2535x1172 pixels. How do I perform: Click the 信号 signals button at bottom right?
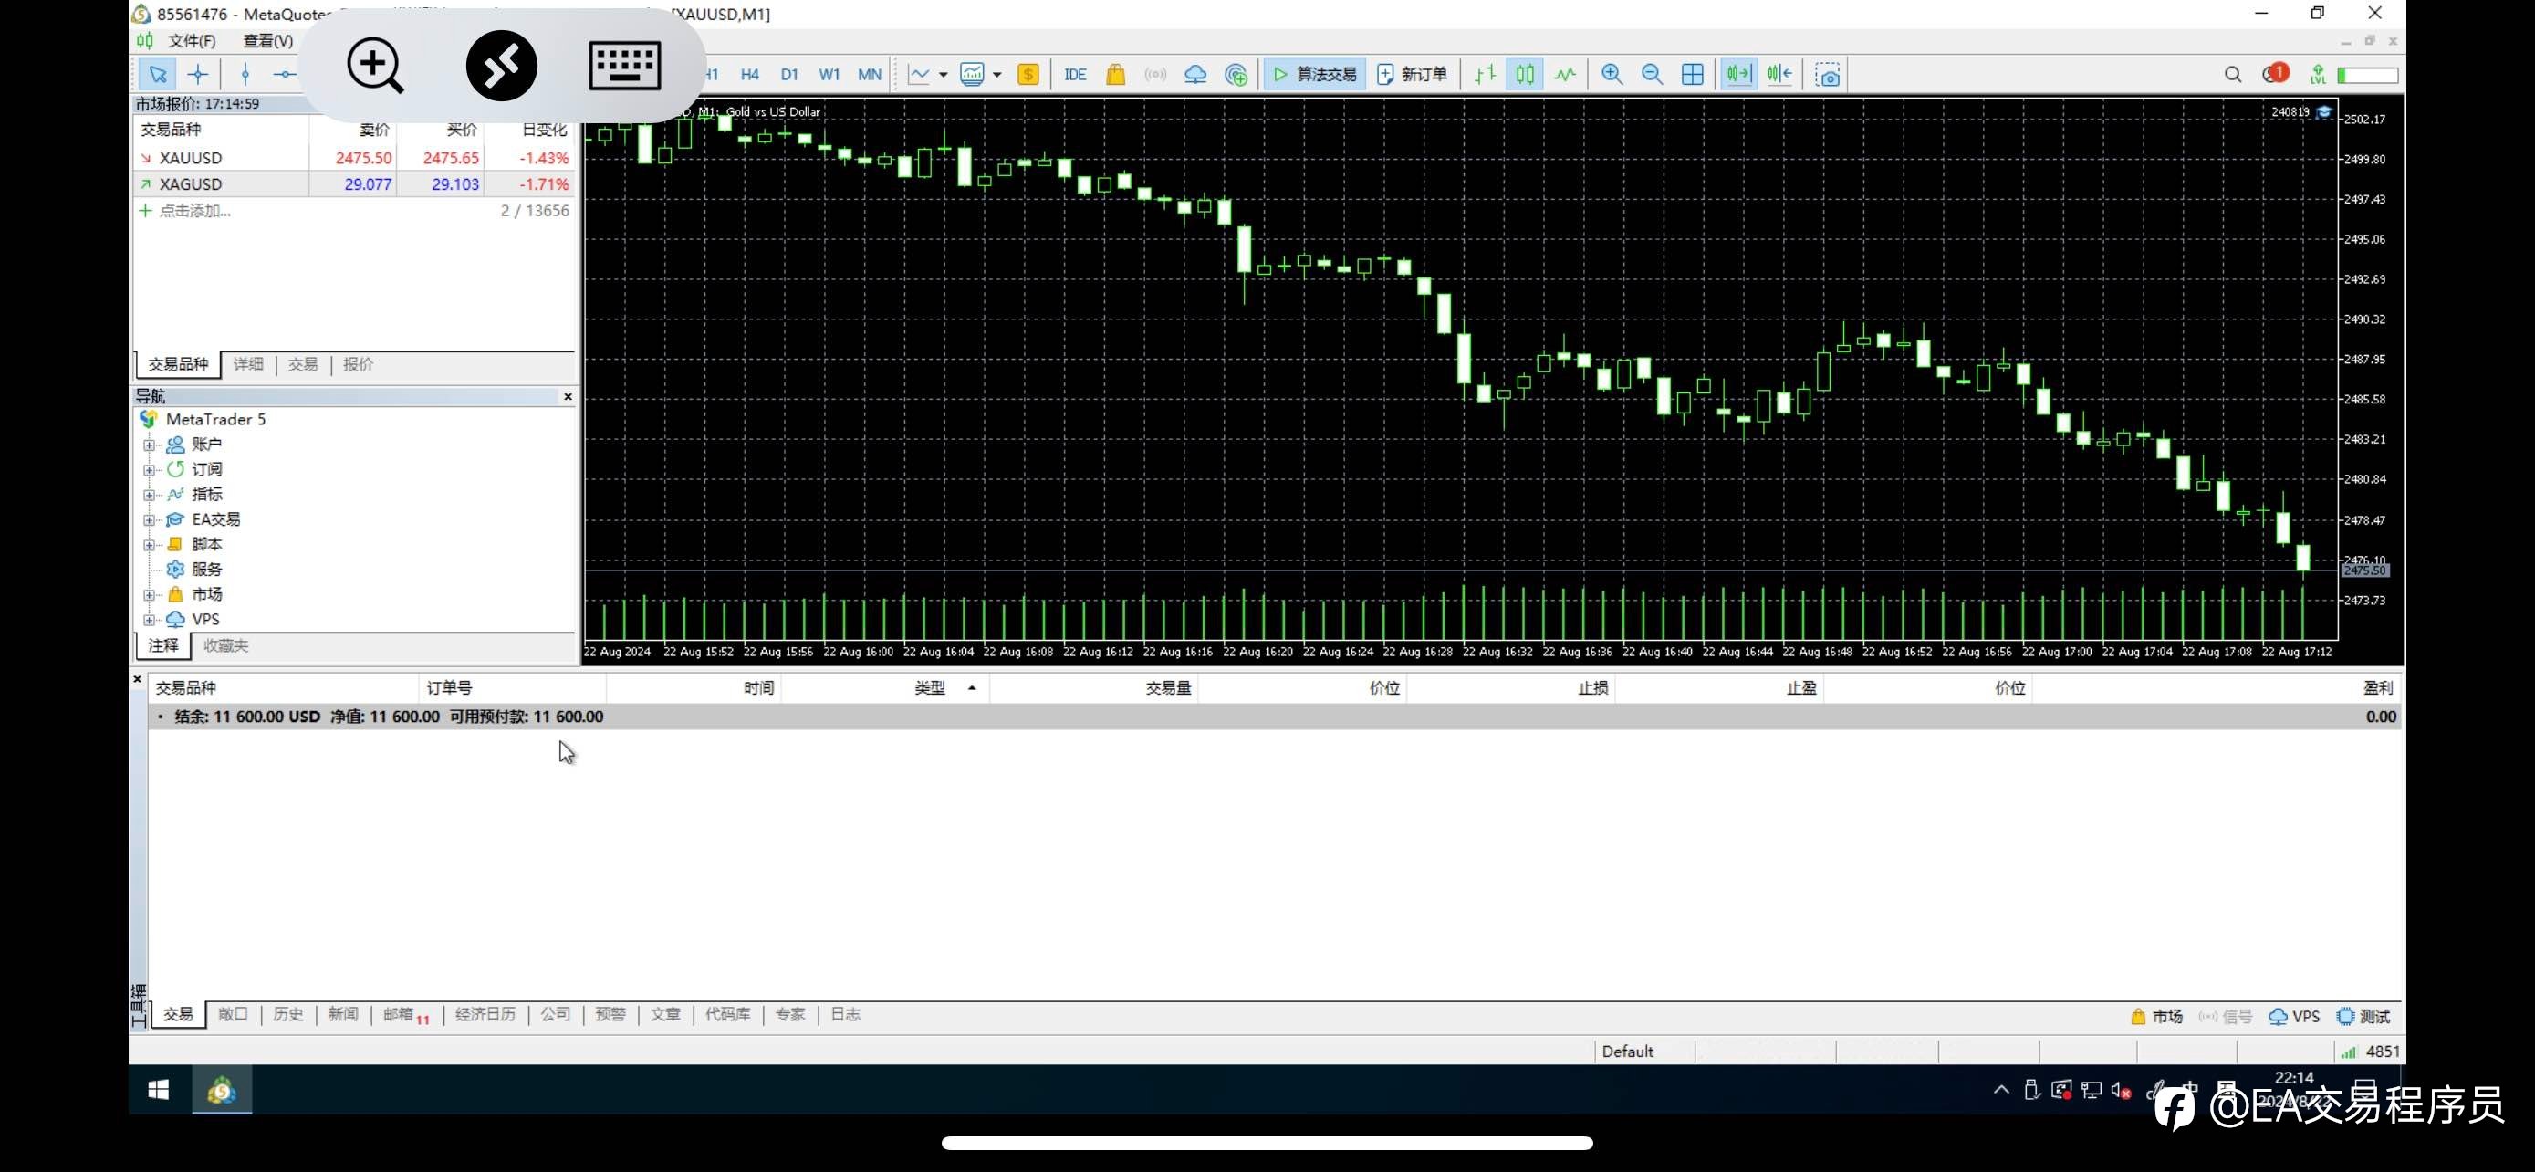pyautogui.click(x=2225, y=1017)
